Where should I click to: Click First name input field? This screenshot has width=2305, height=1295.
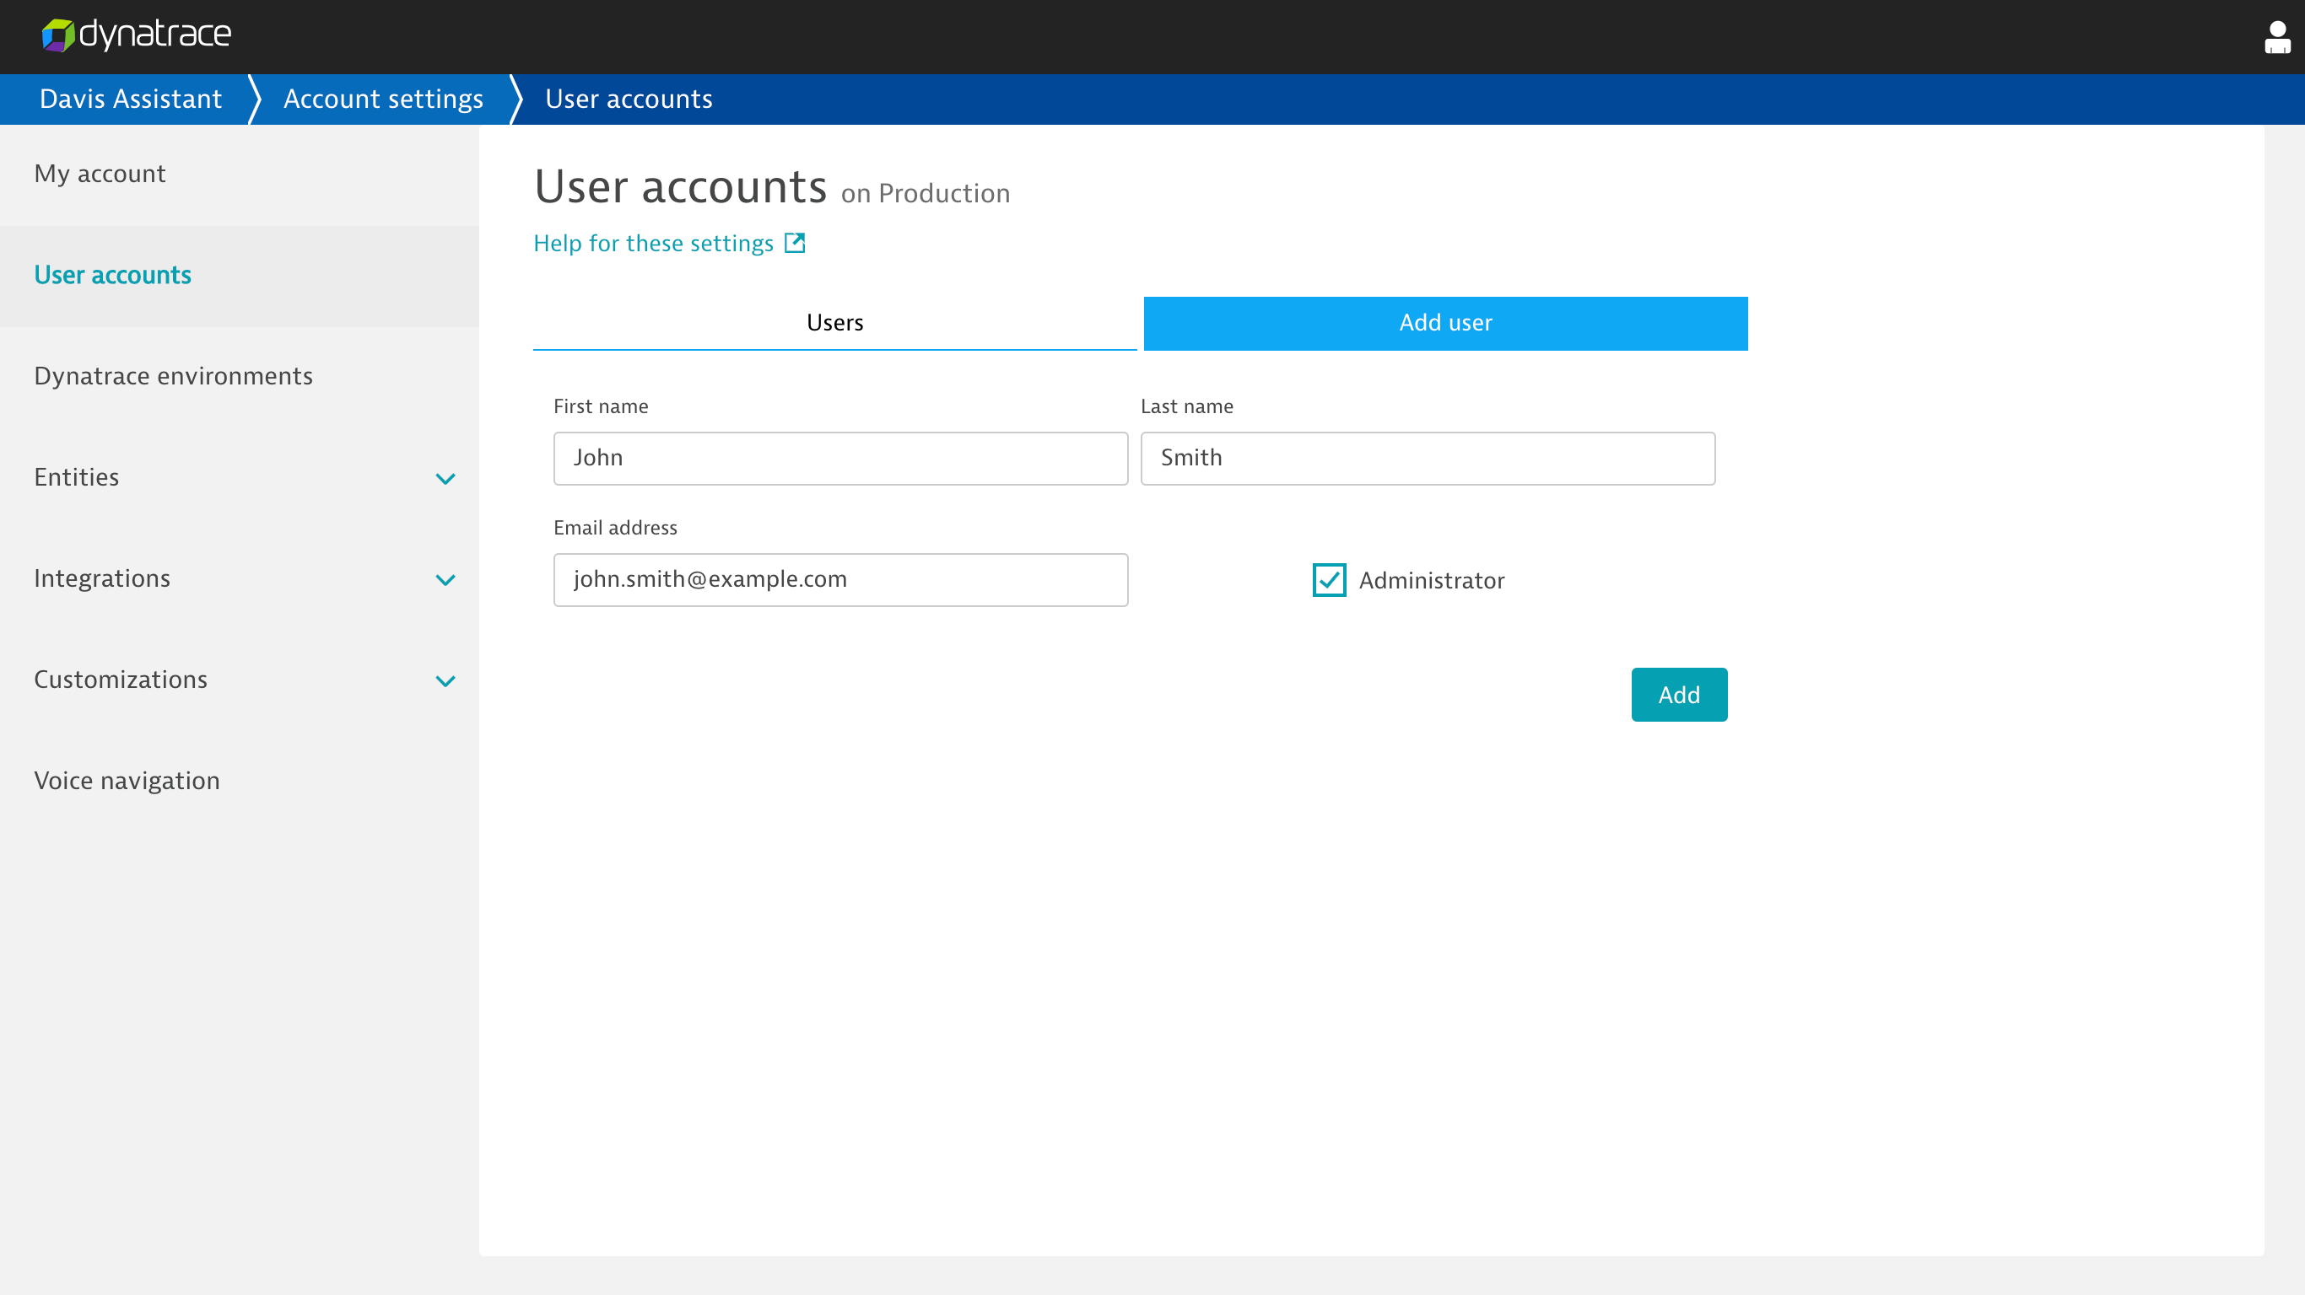840,459
